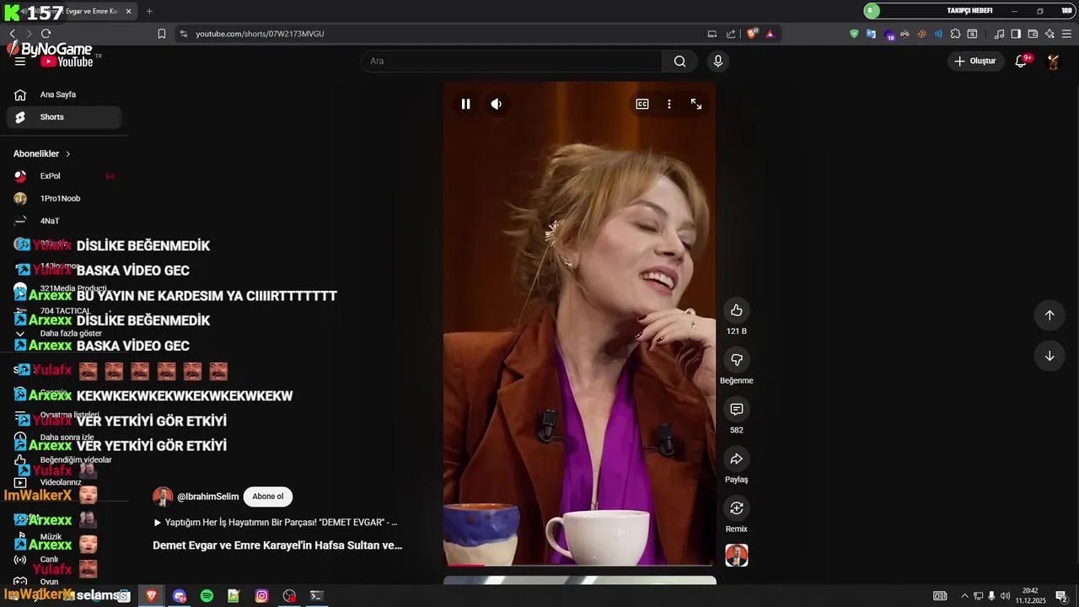Viewport: 1079px width, 607px height.
Task: Open Instagram from the taskbar
Action: point(261,596)
